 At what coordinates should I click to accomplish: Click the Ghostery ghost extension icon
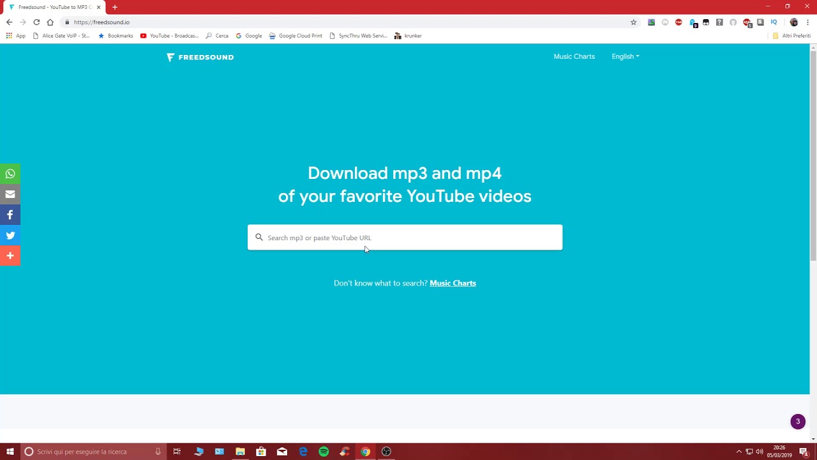[x=692, y=22]
